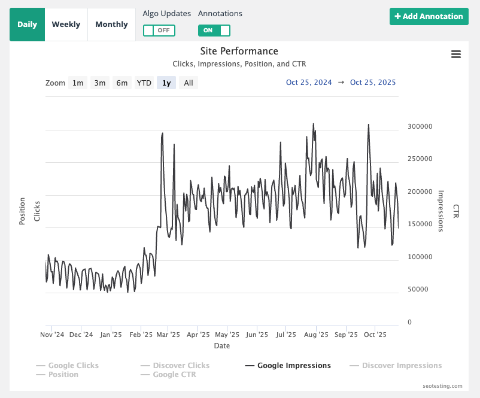Edit the start date Oct 25, 2024
The width and height of the screenshot is (480, 398).
tap(309, 83)
